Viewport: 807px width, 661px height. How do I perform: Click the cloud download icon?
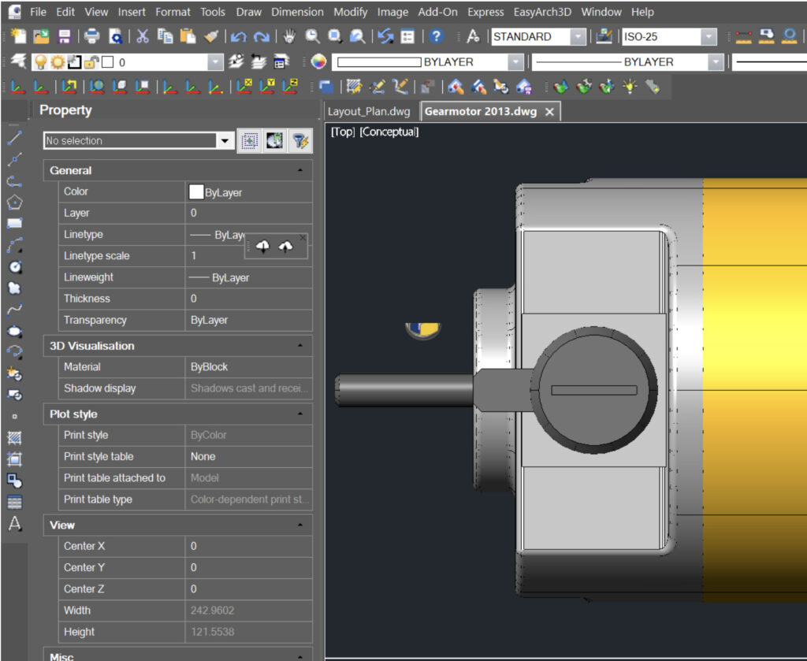263,247
